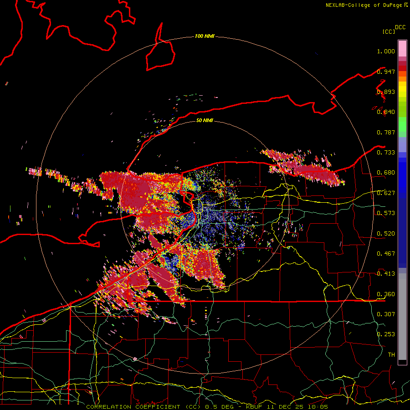Click the 0.947 value on color scale
This screenshot has height=410, width=410.
click(x=386, y=72)
